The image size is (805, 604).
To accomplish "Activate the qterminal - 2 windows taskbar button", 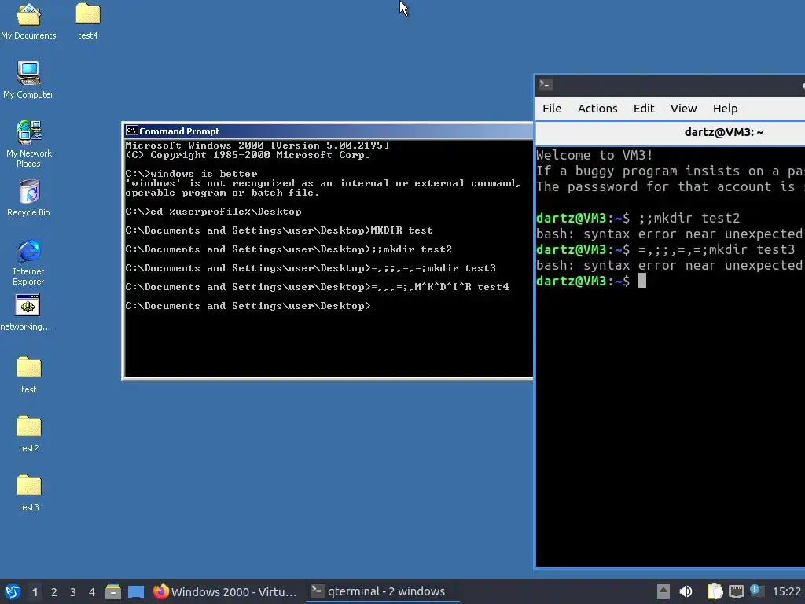I will point(383,591).
